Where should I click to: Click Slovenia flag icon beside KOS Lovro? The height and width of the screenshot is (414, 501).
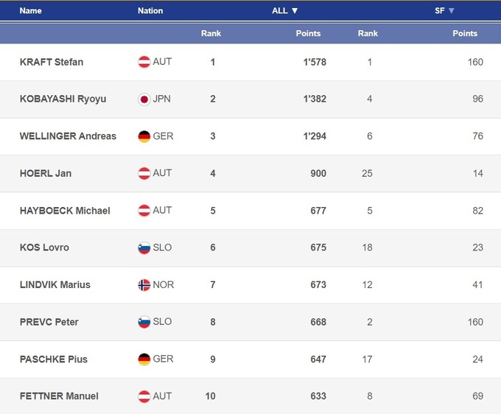[x=144, y=248]
